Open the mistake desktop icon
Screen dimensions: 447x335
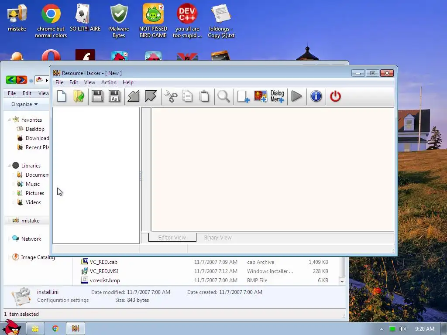click(x=17, y=17)
